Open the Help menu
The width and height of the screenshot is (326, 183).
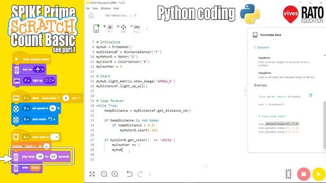pos(116,8)
